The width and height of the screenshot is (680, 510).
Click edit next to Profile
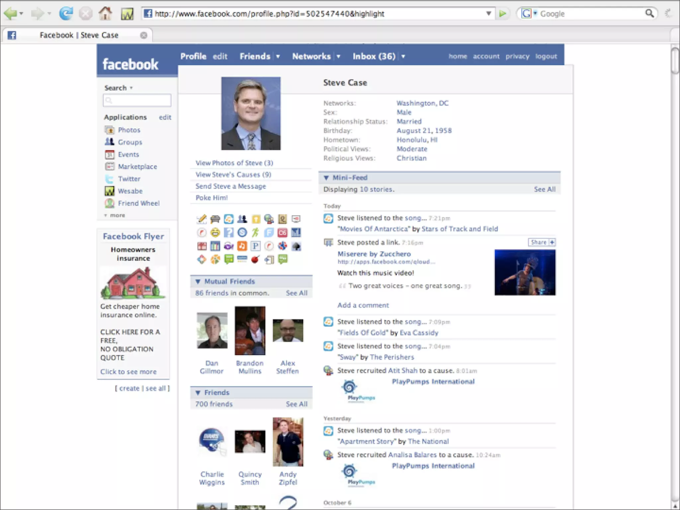coord(220,56)
